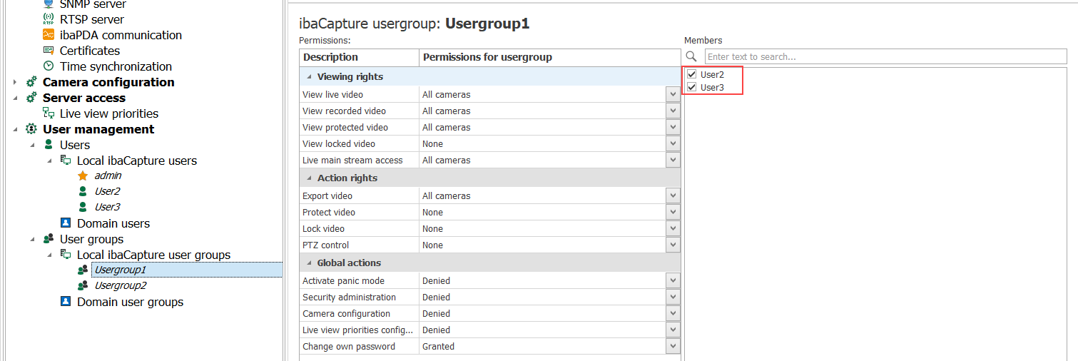
Task: Select the Domain user groups node
Action: (x=130, y=302)
